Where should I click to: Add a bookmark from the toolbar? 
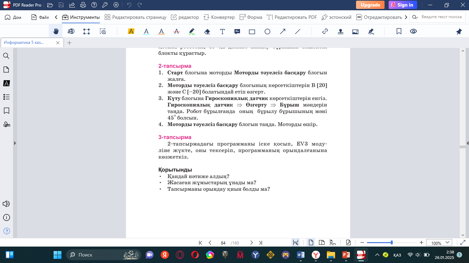click(x=399, y=32)
